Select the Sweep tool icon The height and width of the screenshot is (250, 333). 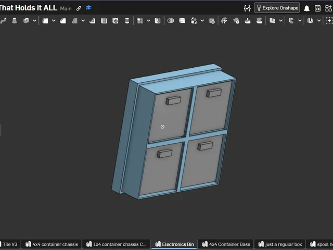coord(3,21)
